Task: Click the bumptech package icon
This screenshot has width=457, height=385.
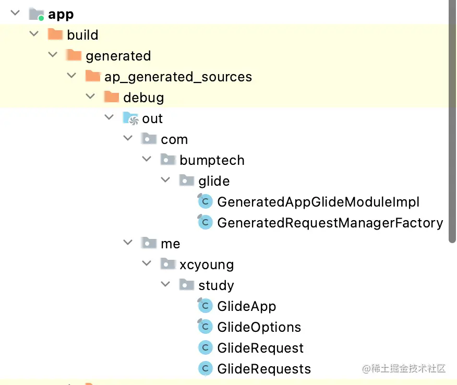Action: tap(168, 160)
